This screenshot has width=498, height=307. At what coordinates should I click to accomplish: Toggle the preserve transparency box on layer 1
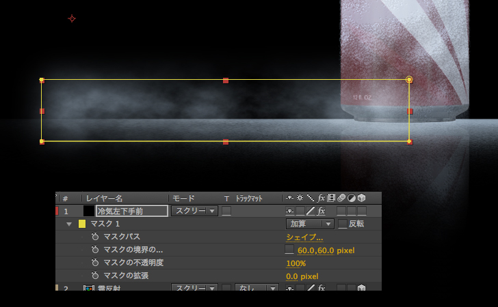[x=226, y=211]
